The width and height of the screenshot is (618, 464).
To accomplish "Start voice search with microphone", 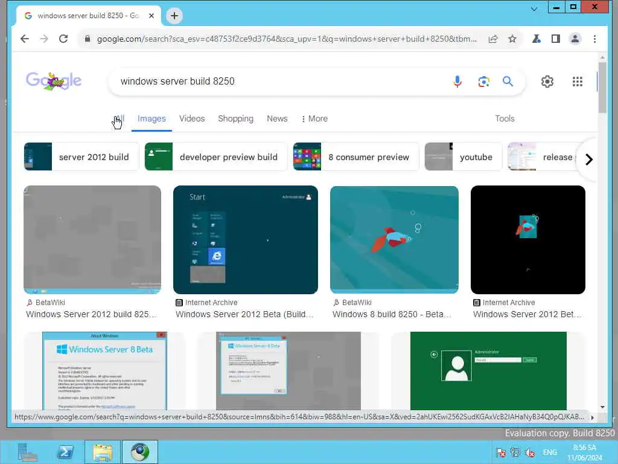I will 457,82.
